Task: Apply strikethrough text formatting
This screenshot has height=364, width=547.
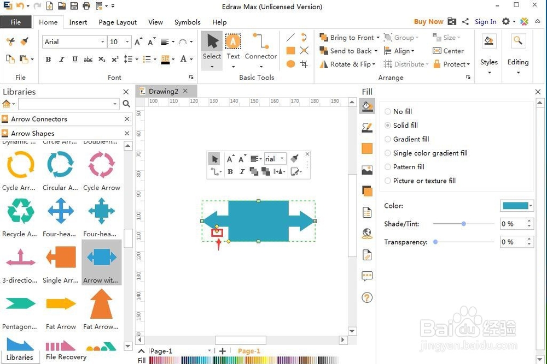Action: 88,59
